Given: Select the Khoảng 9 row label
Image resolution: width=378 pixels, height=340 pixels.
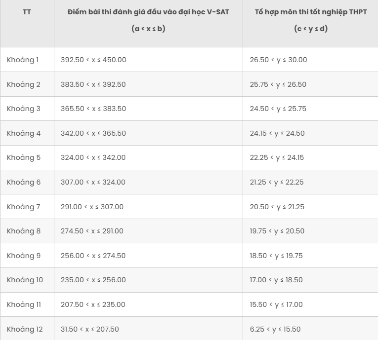Looking at the screenshot, I should click(x=24, y=256).
